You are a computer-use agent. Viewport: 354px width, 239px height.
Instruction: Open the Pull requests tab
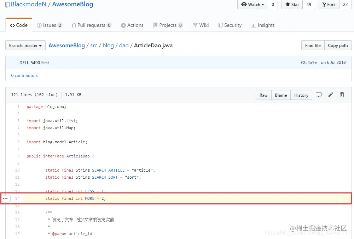[x=91, y=25]
